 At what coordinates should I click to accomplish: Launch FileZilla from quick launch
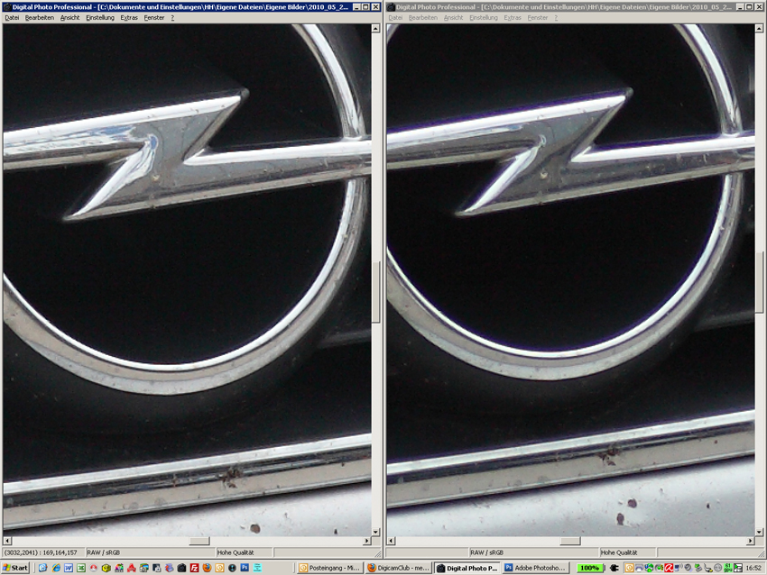pyautogui.click(x=194, y=568)
